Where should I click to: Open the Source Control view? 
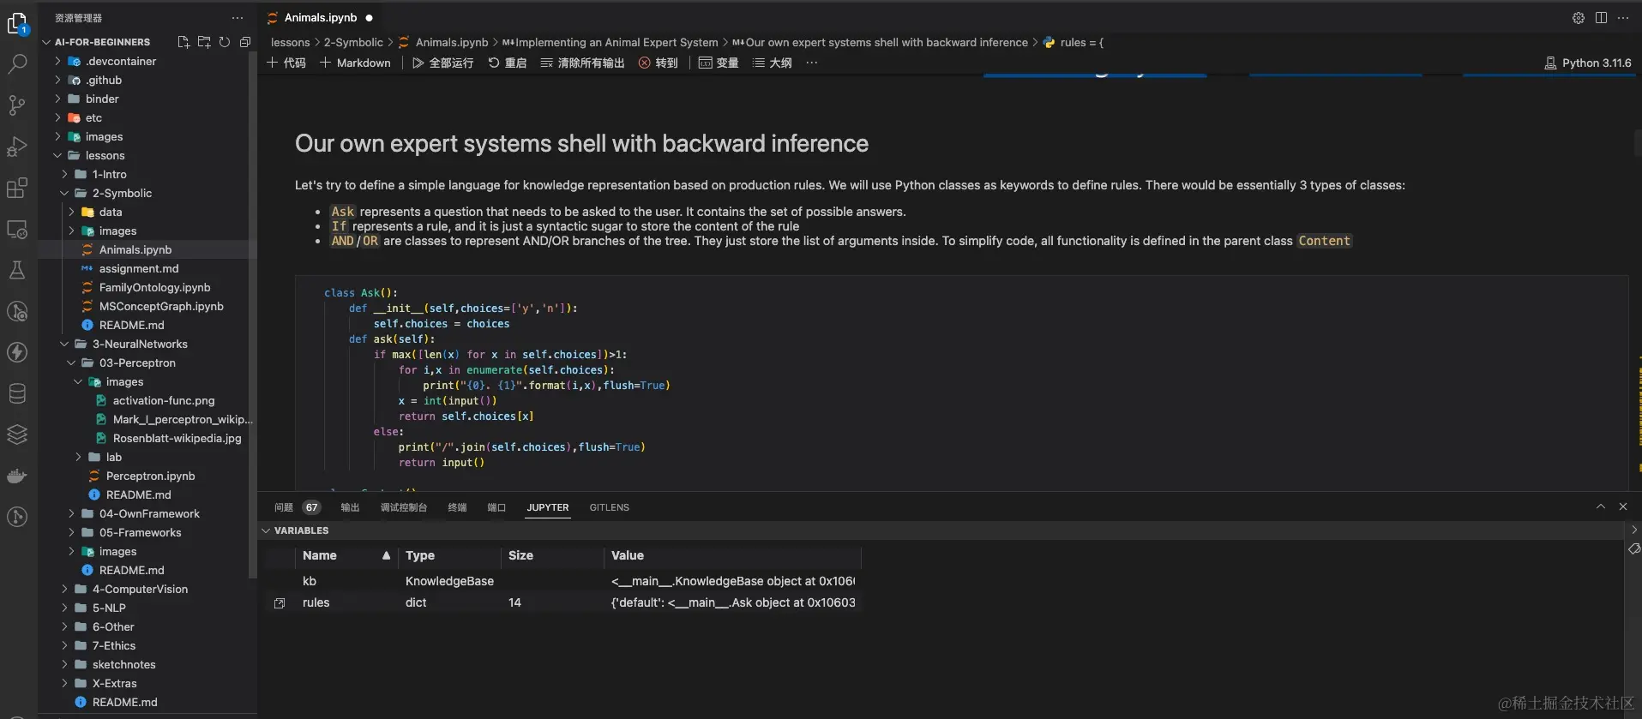click(17, 105)
